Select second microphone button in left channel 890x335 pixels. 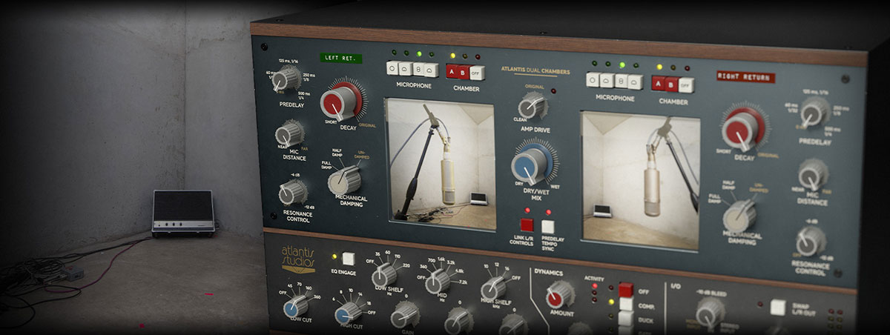pos(405,69)
